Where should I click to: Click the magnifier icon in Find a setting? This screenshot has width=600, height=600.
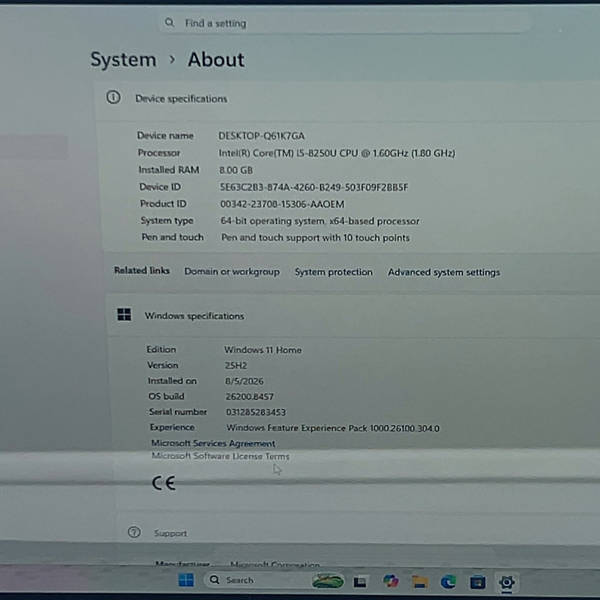(x=170, y=22)
